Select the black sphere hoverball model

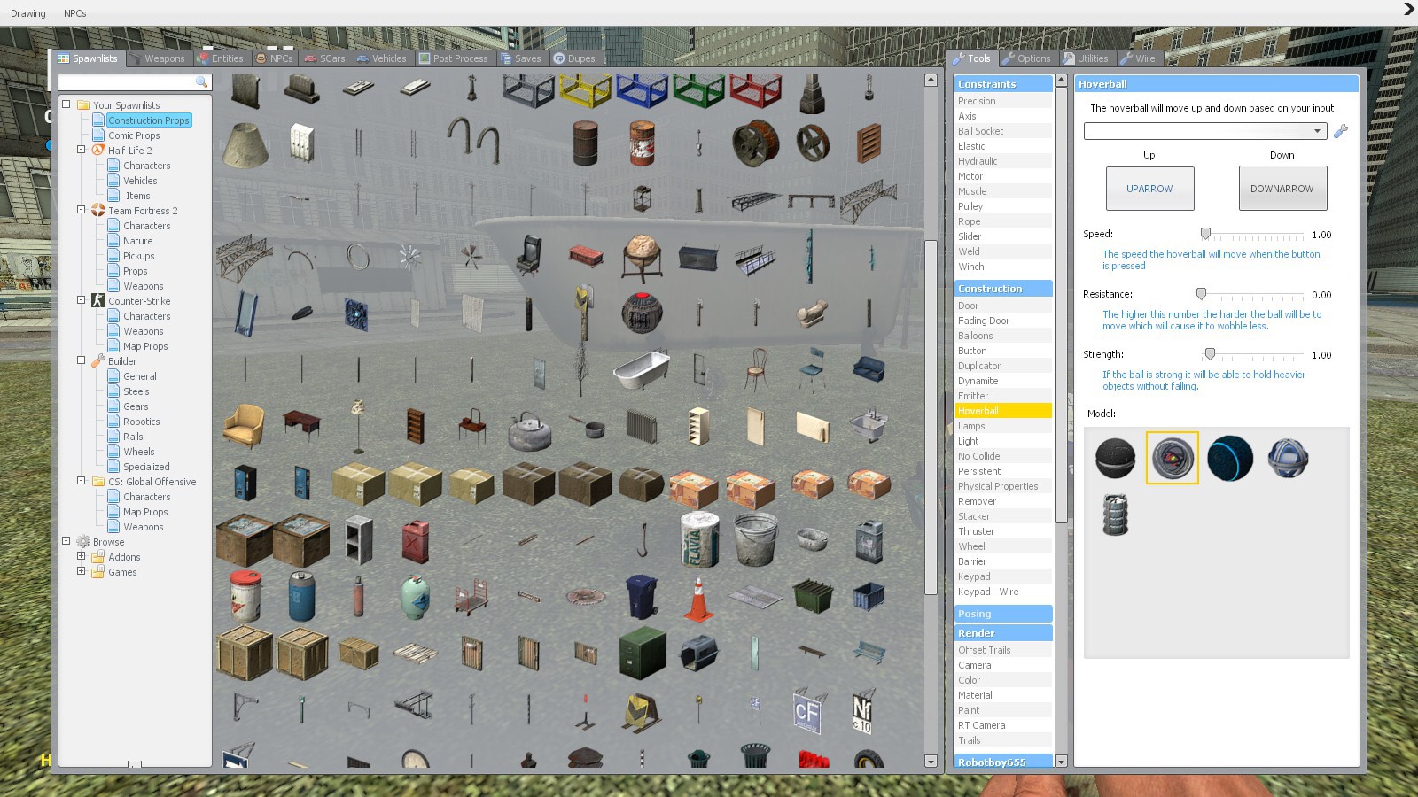(x=1115, y=458)
